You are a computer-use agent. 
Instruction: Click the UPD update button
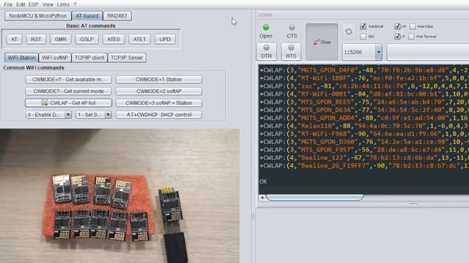coord(165,39)
